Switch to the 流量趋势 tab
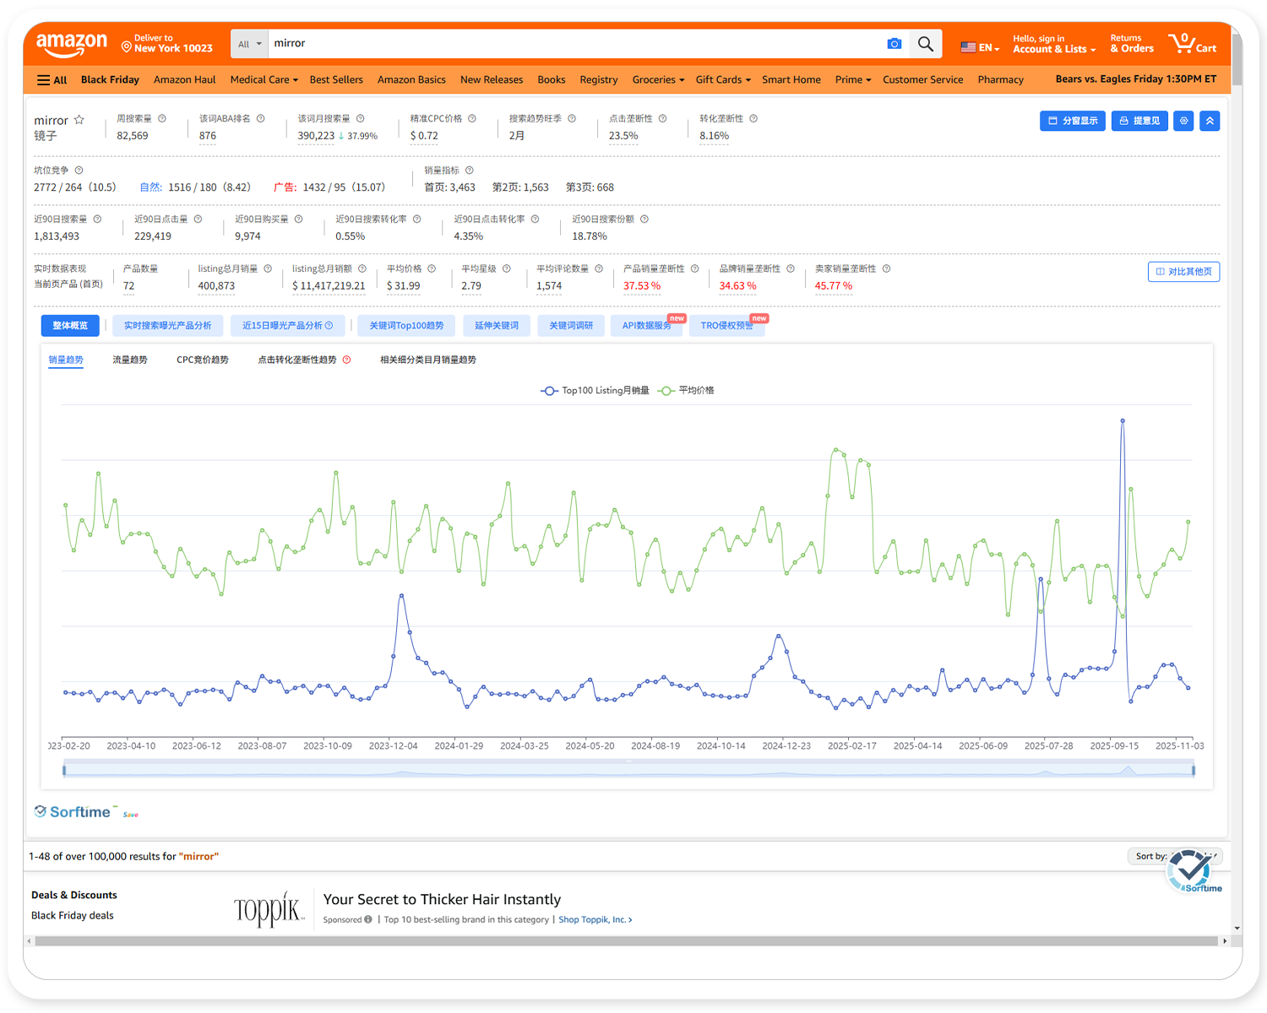Image resolution: width=1267 pixels, height=1013 pixels. 130,360
